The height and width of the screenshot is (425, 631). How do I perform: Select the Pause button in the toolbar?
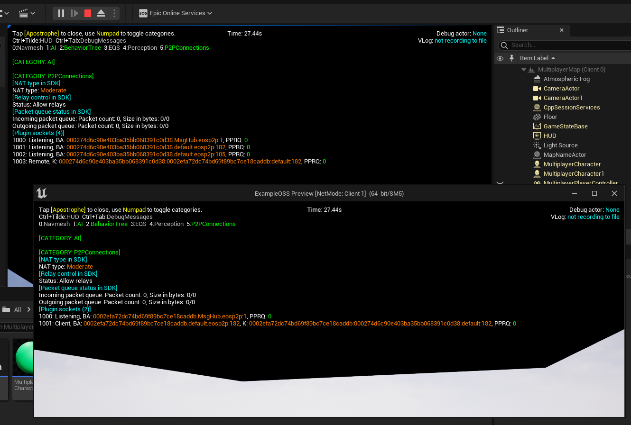(61, 13)
